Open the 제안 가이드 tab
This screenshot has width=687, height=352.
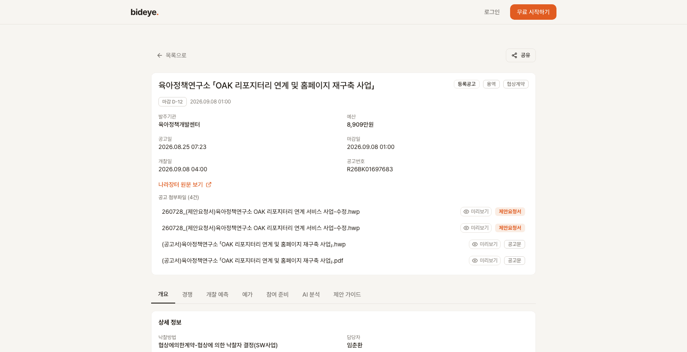point(347,294)
